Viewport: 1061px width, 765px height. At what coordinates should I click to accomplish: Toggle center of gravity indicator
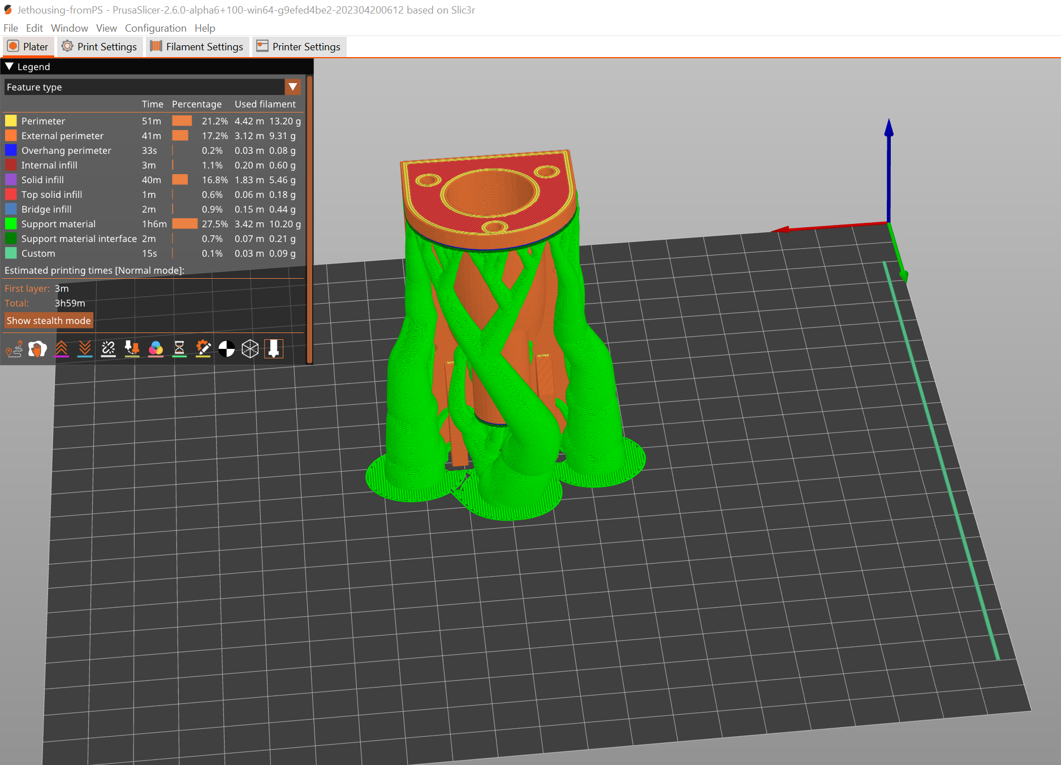(226, 349)
